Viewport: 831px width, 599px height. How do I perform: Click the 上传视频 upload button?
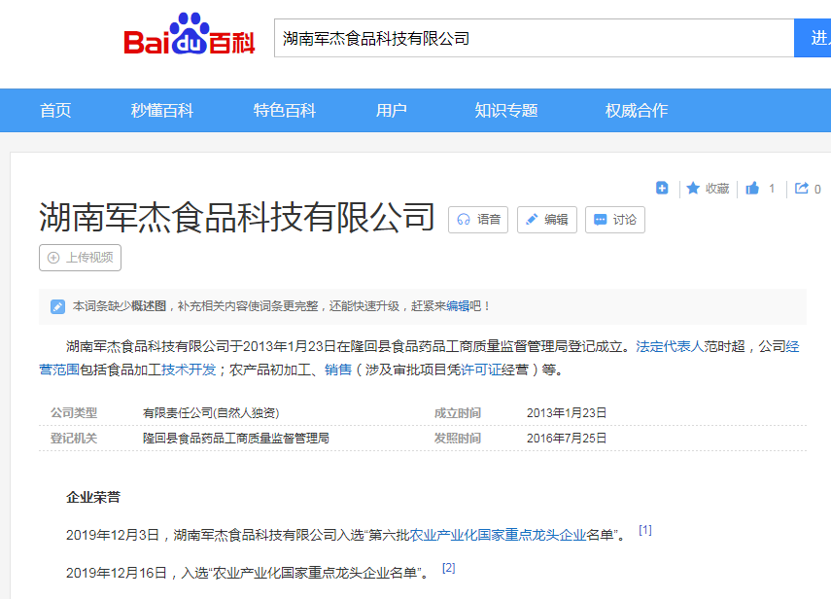[80, 258]
